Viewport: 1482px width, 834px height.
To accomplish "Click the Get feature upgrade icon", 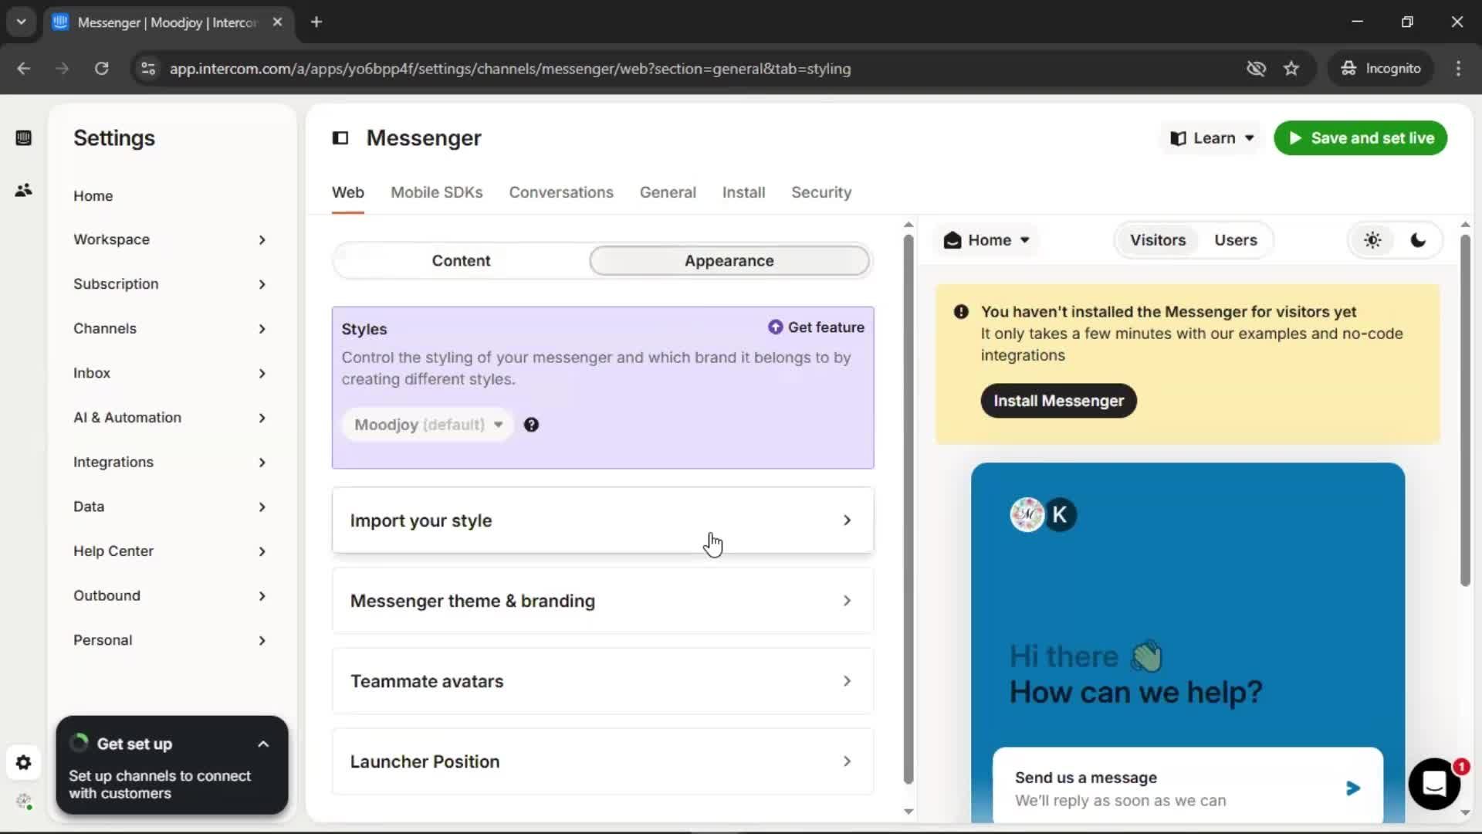I will coord(775,327).
